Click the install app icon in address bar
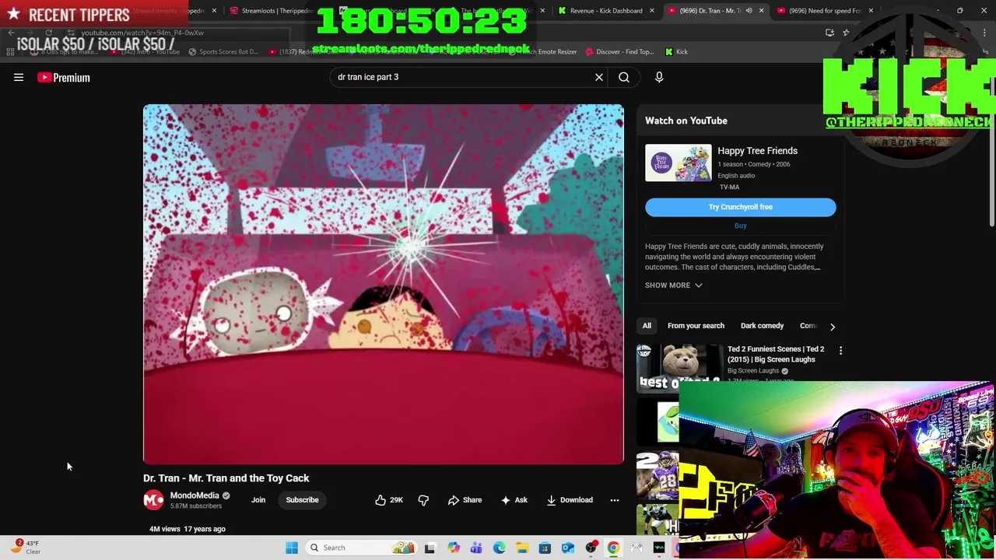Image resolution: width=996 pixels, height=560 pixels. click(x=829, y=33)
